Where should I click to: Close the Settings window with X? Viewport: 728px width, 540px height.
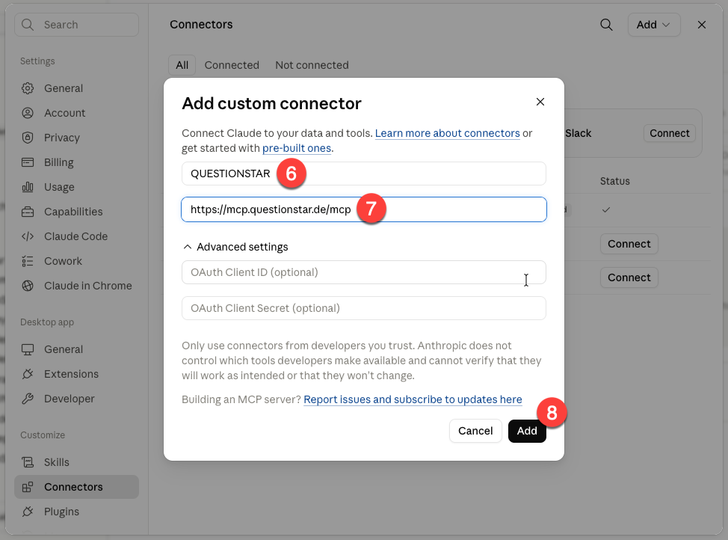tap(702, 25)
